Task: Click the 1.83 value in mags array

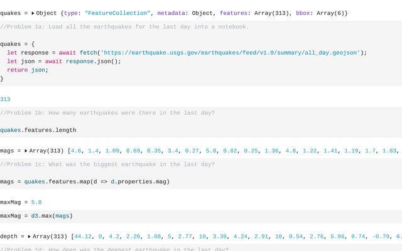Action: (389, 151)
